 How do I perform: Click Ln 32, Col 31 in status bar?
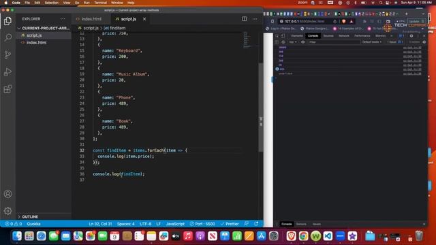pyautogui.click(x=100, y=224)
